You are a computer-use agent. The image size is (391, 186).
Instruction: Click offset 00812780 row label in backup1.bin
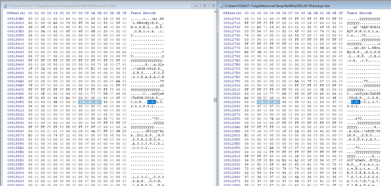coord(232,52)
